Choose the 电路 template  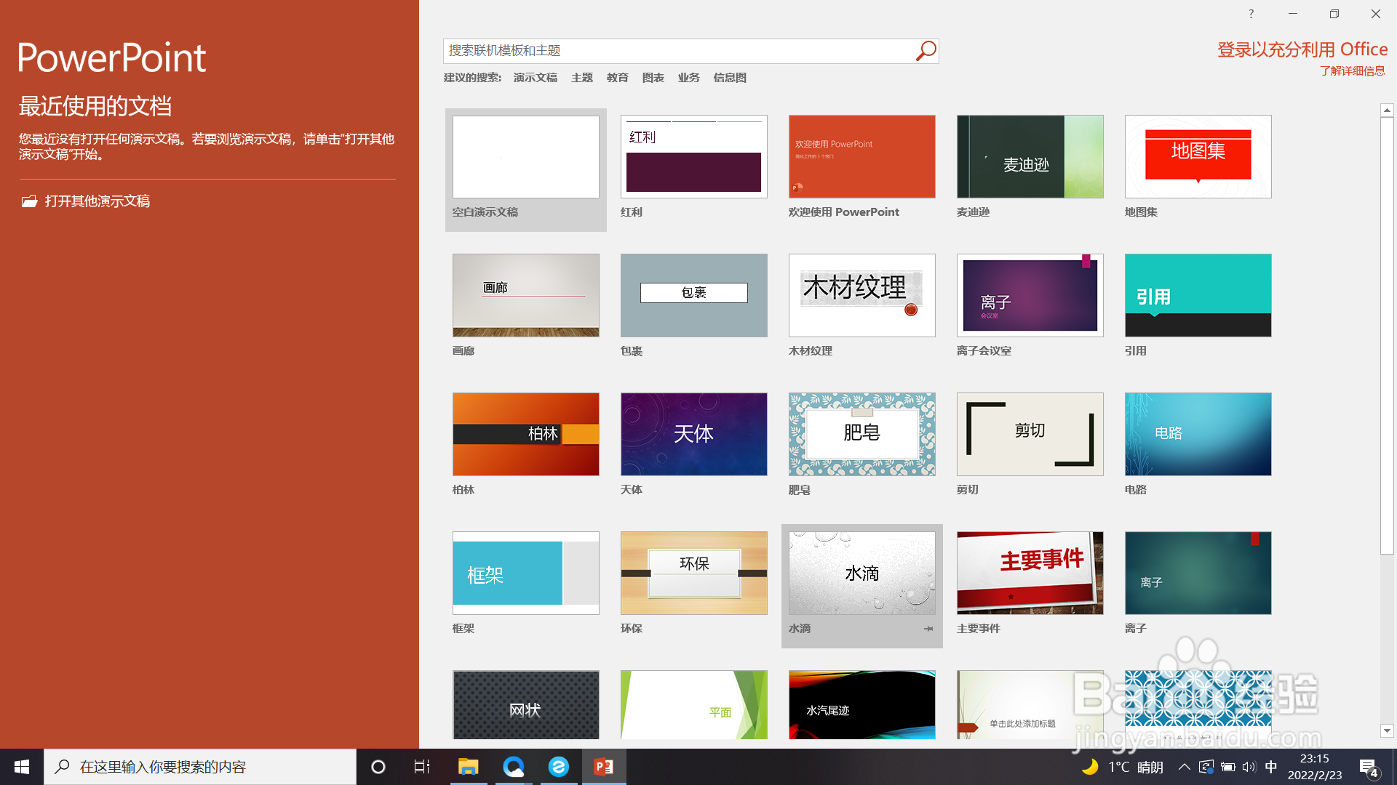[x=1198, y=435]
